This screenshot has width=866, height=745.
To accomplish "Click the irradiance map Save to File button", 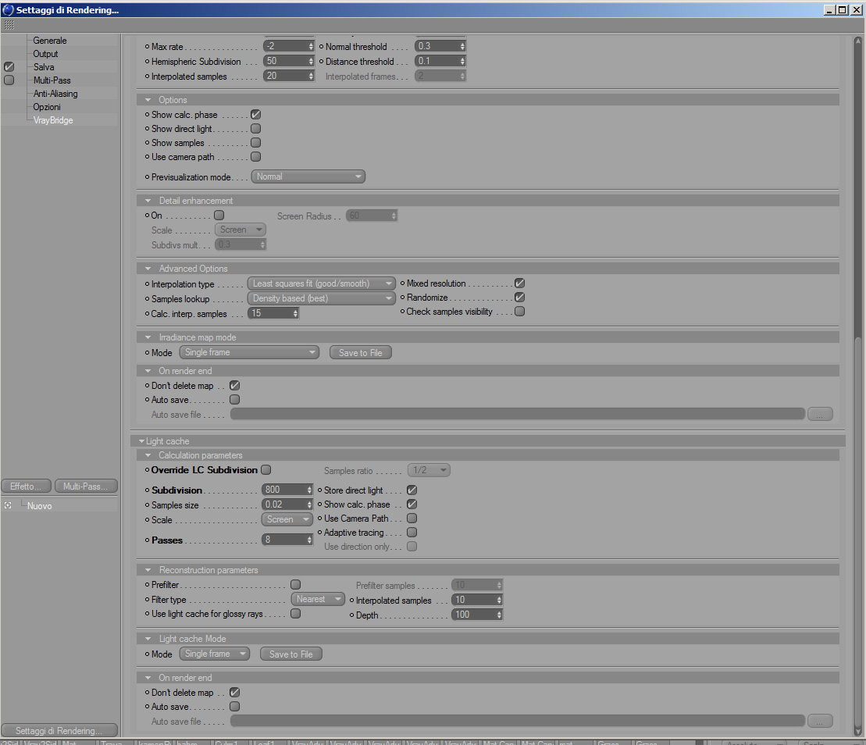I will point(361,353).
